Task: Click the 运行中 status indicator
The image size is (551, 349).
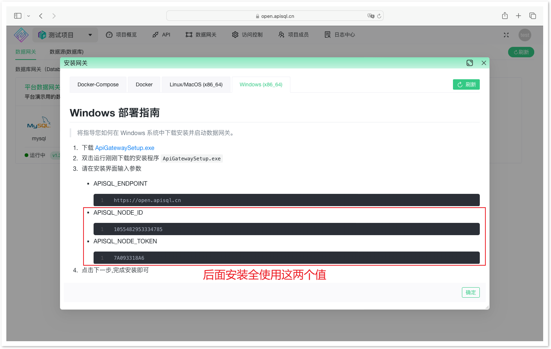Action: [35, 155]
